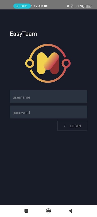97x217 pixels.
Task: Go home using the circle nav button
Action: point(48,211)
